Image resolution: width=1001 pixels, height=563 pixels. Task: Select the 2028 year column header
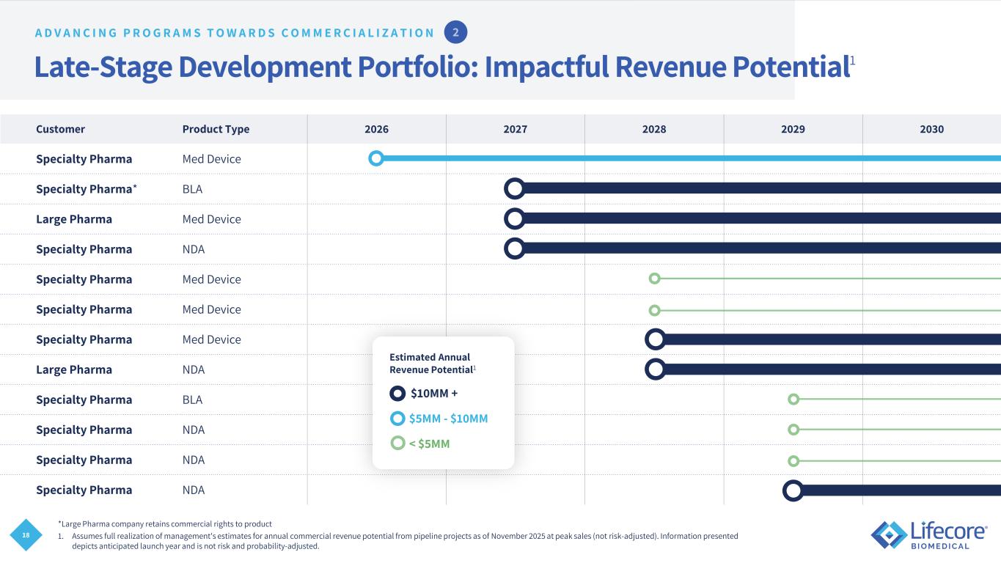[x=654, y=129]
